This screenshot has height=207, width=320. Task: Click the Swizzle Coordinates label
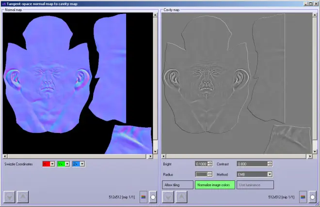click(x=18, y=164)
